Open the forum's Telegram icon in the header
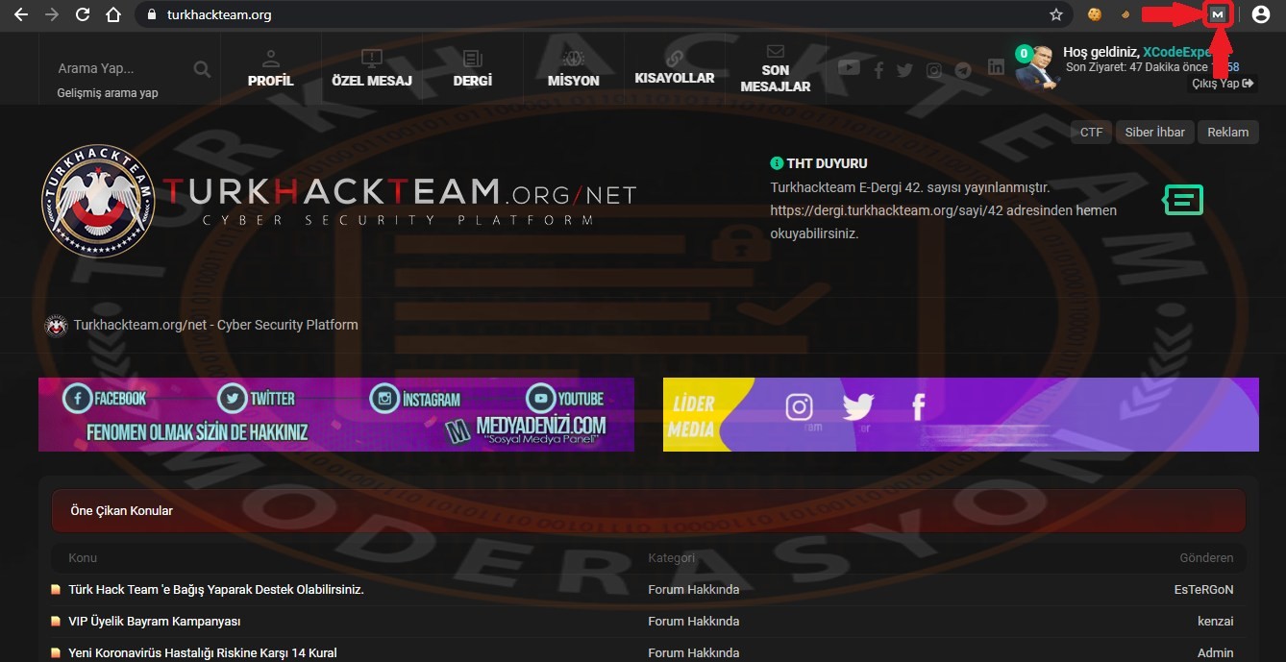Image resolution: width=1286 pixels, height=662 pixels. [x=963, y=70]
